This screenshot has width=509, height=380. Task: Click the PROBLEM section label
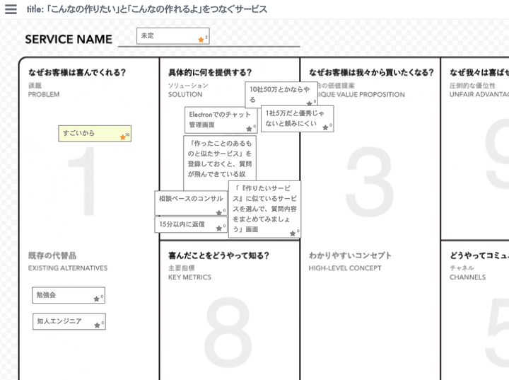click(44, 94)
